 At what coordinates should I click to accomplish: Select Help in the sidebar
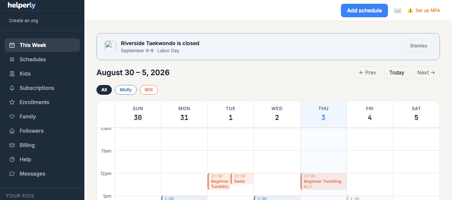point(42,159)
